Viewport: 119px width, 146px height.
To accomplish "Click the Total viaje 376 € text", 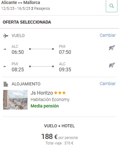I will 59,143.
